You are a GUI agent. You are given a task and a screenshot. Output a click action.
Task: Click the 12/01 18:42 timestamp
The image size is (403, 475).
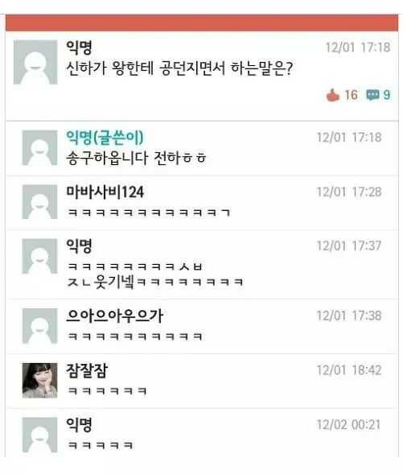click(349, 370)
